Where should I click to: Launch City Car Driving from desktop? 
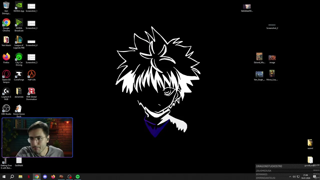(x=19, y=60)
